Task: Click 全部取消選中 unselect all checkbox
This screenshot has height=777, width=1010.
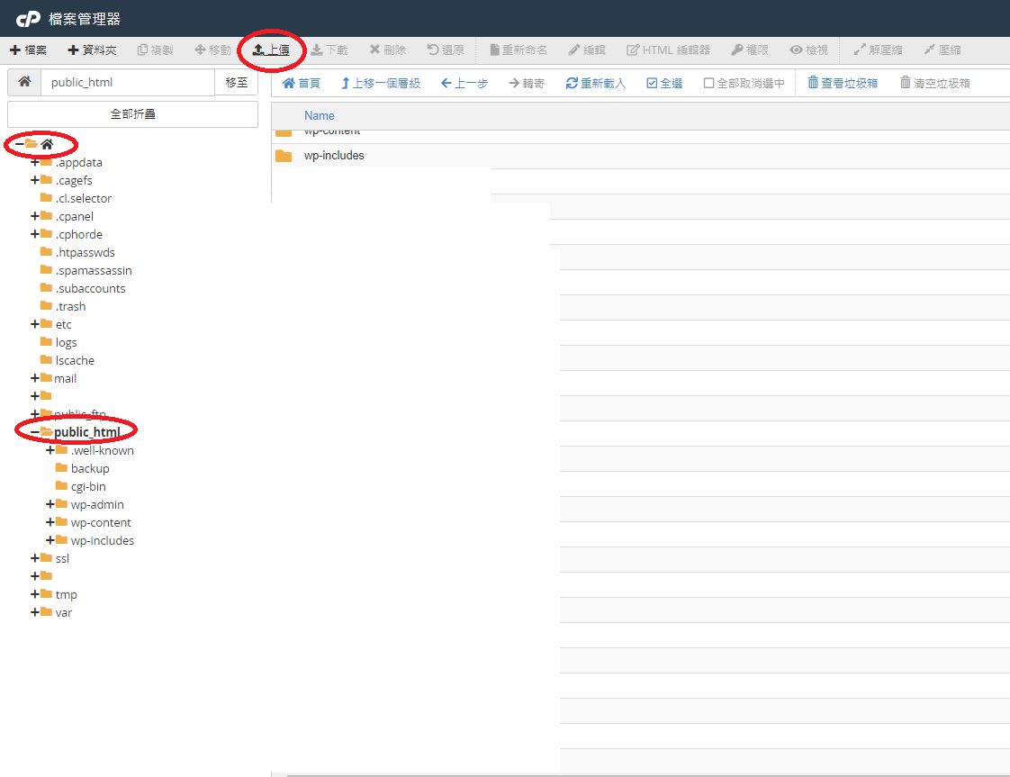Action: 709,84
